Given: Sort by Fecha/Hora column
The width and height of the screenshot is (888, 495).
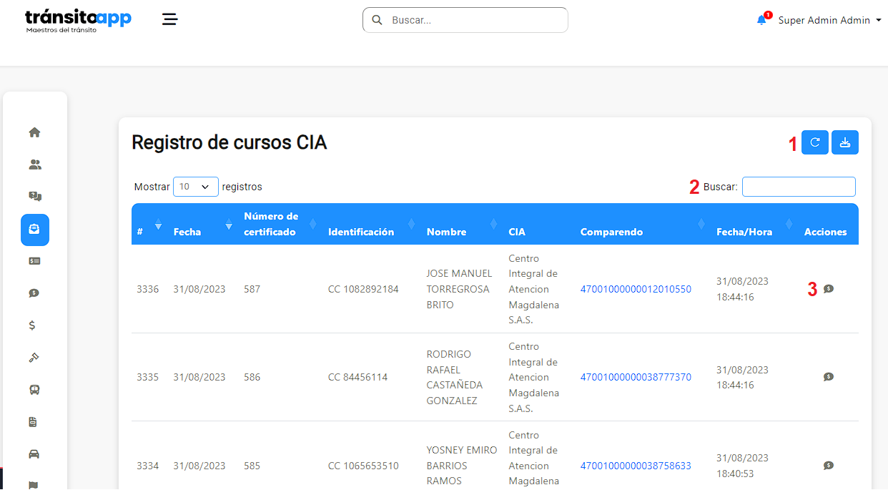Looking at the screenshot, I should click(754, 224).
